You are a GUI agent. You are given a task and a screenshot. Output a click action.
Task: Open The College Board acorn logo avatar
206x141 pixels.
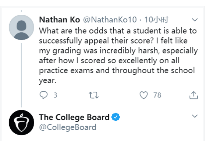21,123
